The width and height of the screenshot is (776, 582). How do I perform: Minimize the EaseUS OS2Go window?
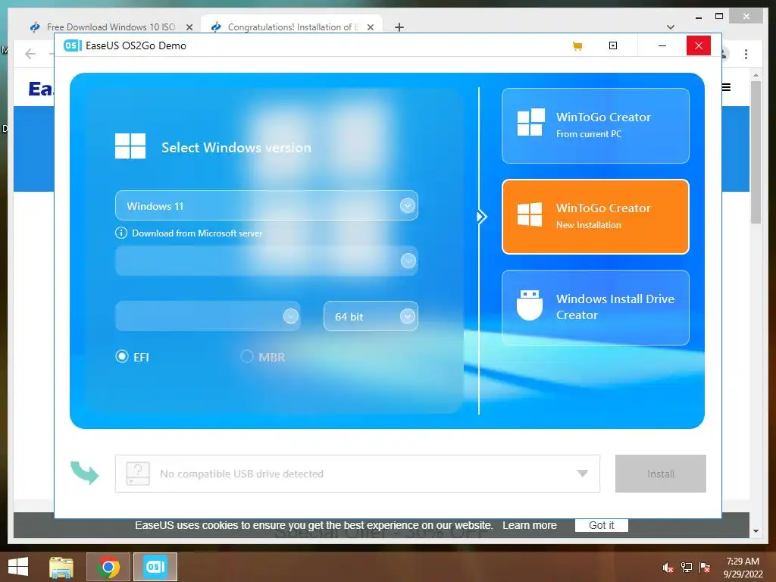click(662, 45)
